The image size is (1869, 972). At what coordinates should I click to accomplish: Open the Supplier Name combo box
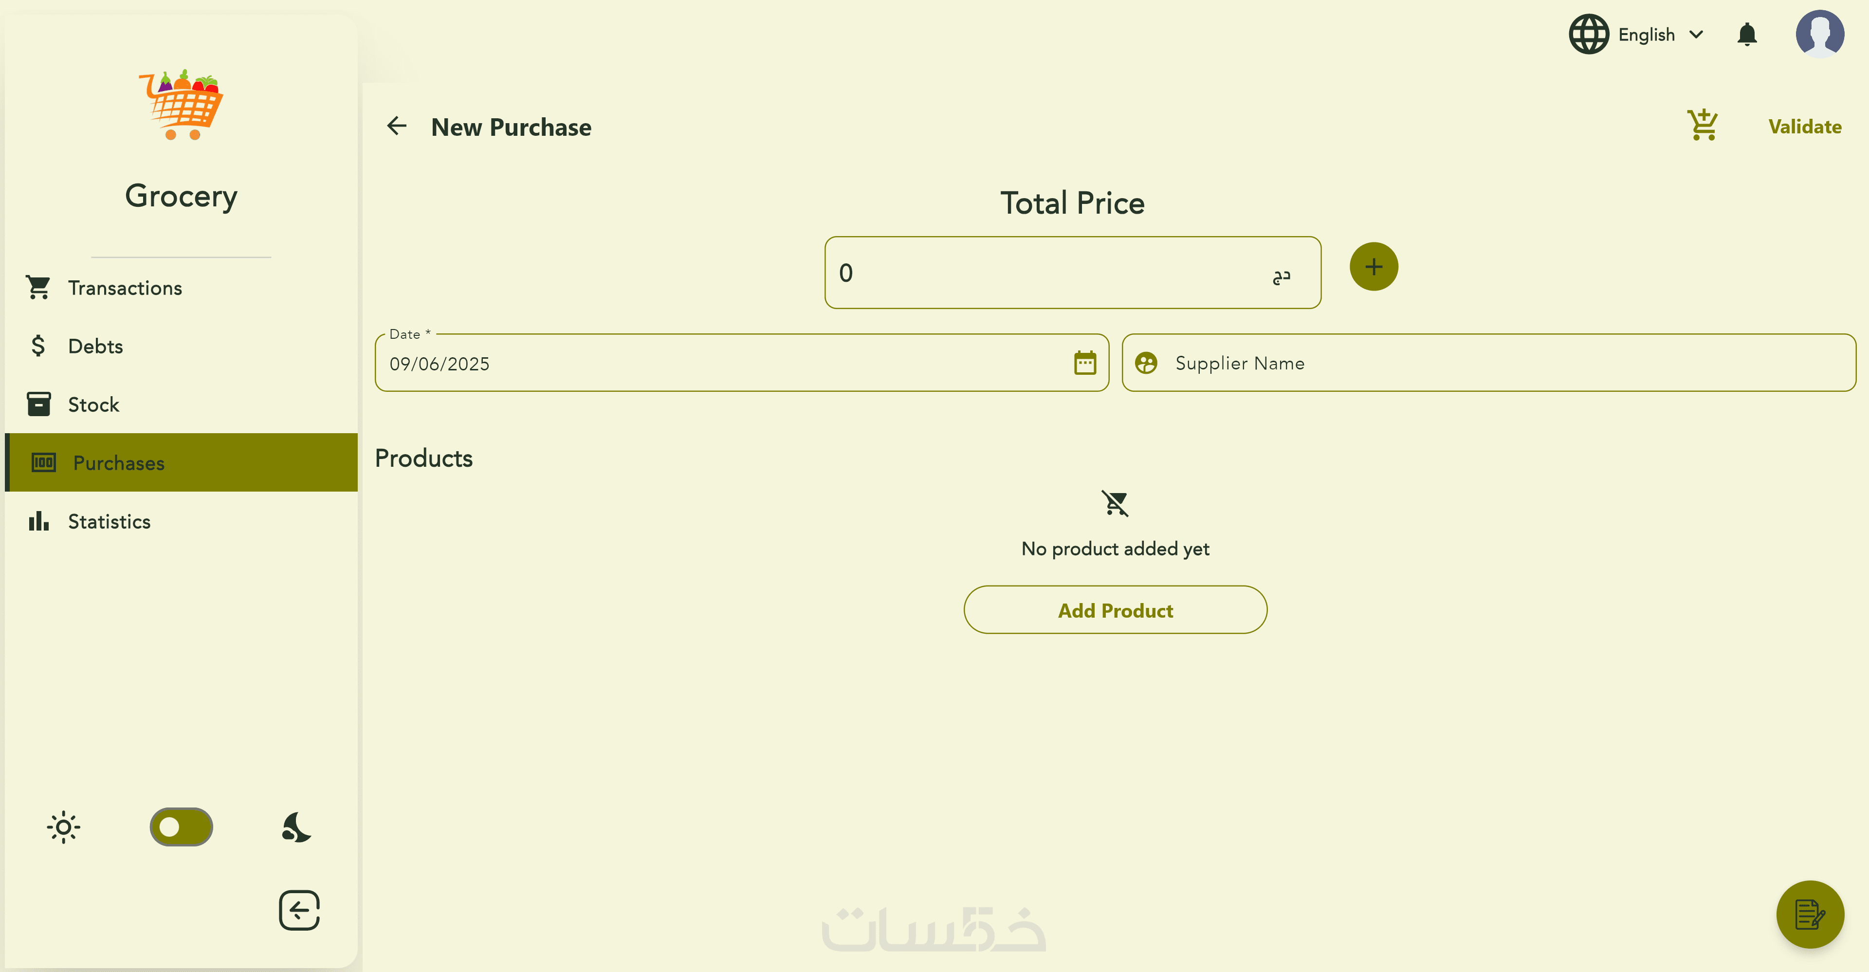pyautogui.click(x=1489, y=363)
